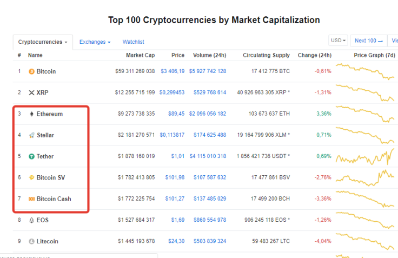Open the Bitcoin name link
This screenshot has height=258, width=398.
point(46,71)
